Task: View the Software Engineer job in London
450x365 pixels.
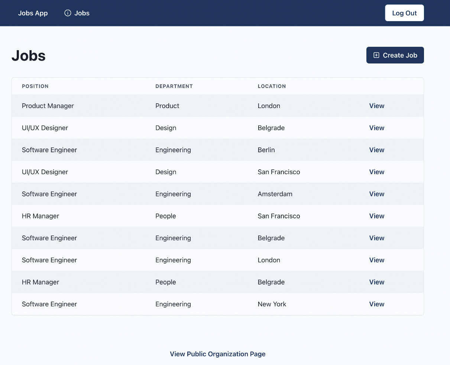Action: tap(376, 260)
